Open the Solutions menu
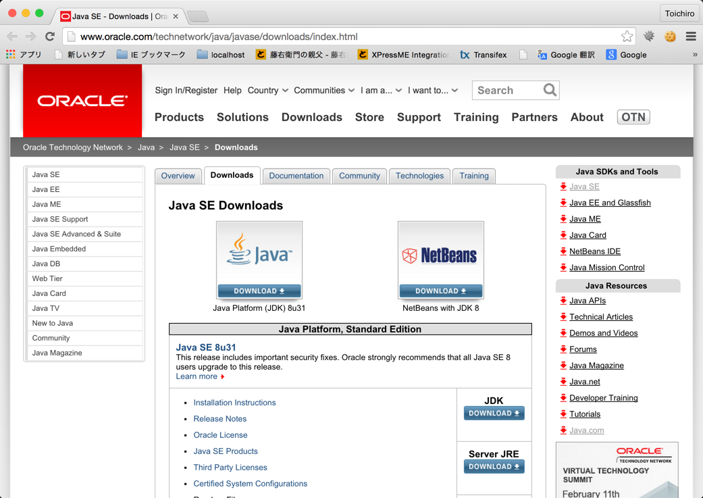This screenshot has width=703, height=498. click(x=242, y=117)
